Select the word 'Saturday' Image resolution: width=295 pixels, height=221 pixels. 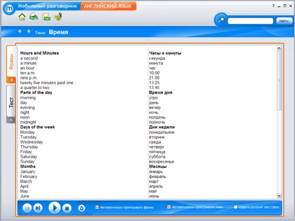click(x=29, y=157)
